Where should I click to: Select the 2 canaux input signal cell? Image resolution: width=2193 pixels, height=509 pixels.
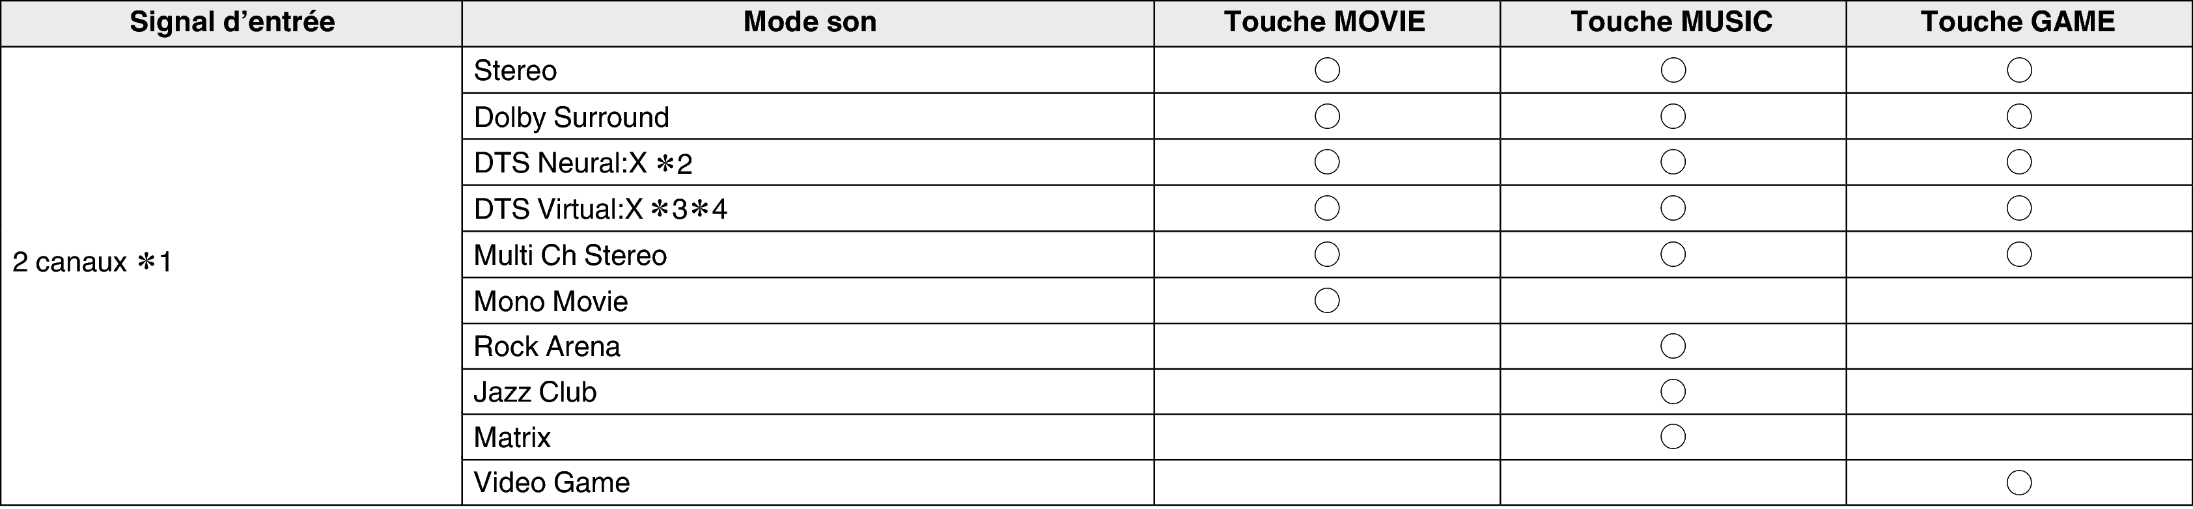click(92, 262)
